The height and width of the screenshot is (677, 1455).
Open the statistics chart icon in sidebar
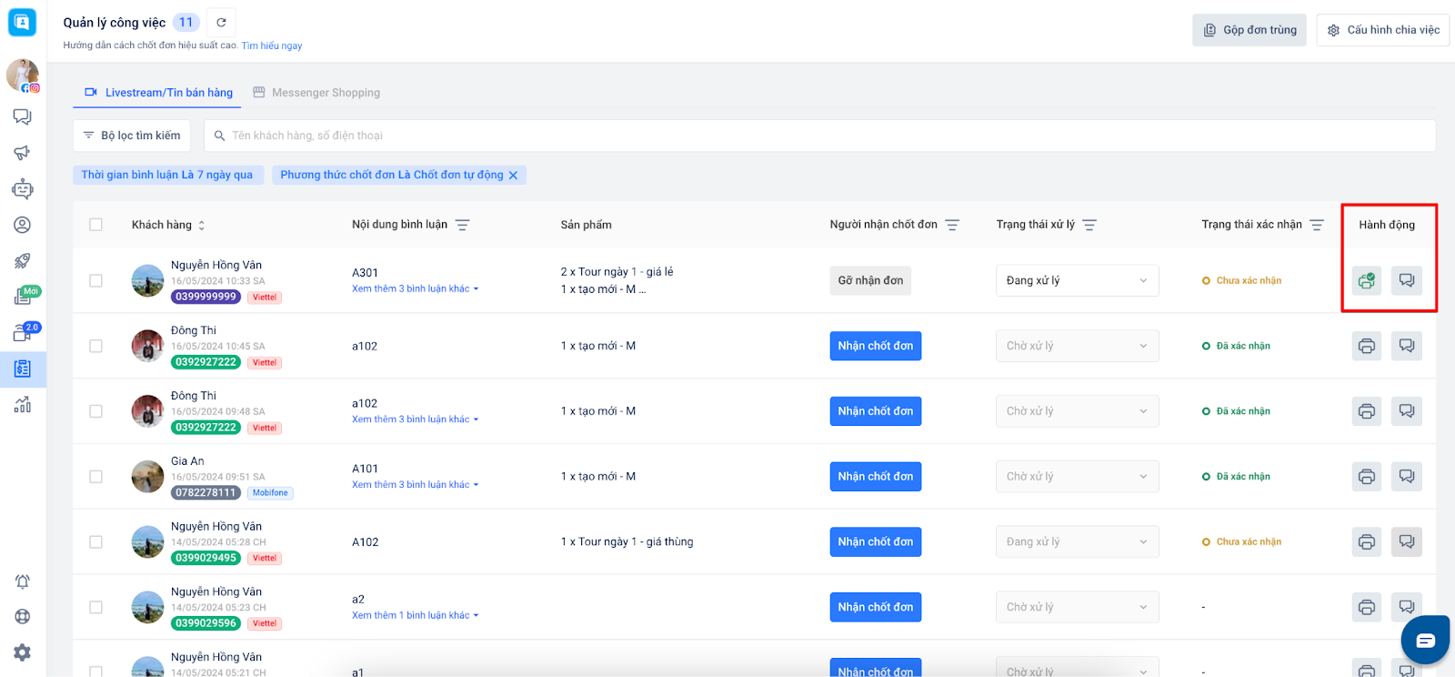pos(23,405)
